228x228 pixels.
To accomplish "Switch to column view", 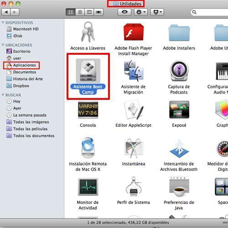I will [89, 12].
